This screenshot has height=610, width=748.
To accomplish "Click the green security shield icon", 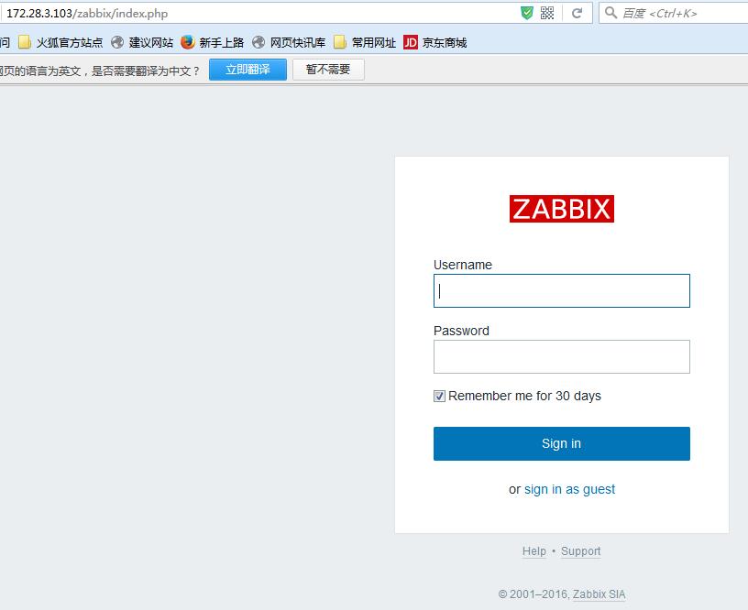I will click(527, 13).
